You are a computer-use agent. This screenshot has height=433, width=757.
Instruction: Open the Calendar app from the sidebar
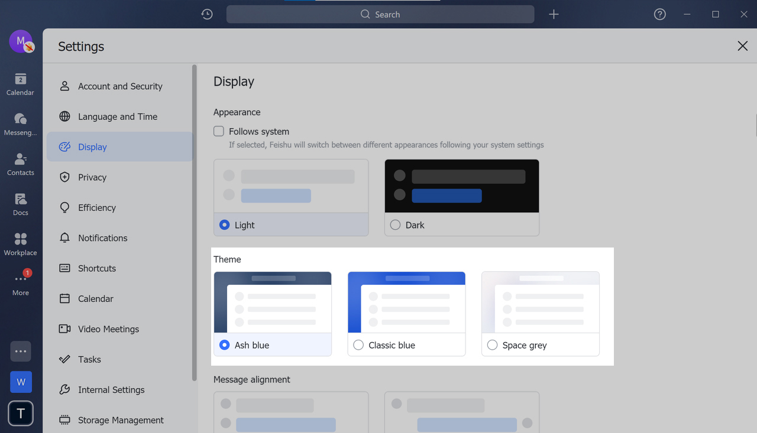click(x=20, y=83)
